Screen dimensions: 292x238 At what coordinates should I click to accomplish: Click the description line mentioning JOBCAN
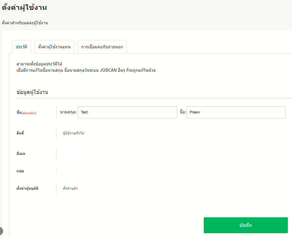86,71
